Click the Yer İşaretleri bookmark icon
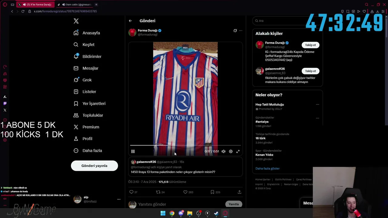The height and width of the screenshot is (218, 388). click(x=76, y=104)
